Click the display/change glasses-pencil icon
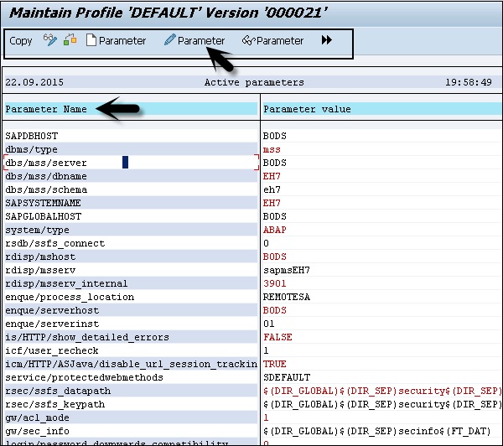503x446 pixels. 50,40
